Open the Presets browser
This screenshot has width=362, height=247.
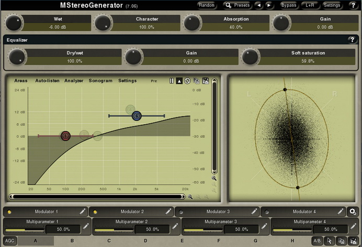237,5
